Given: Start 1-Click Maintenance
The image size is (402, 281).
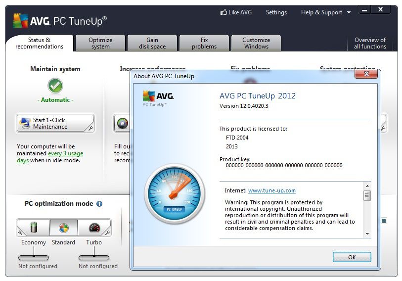Looking at the screenshot, I should click(55, 124).
